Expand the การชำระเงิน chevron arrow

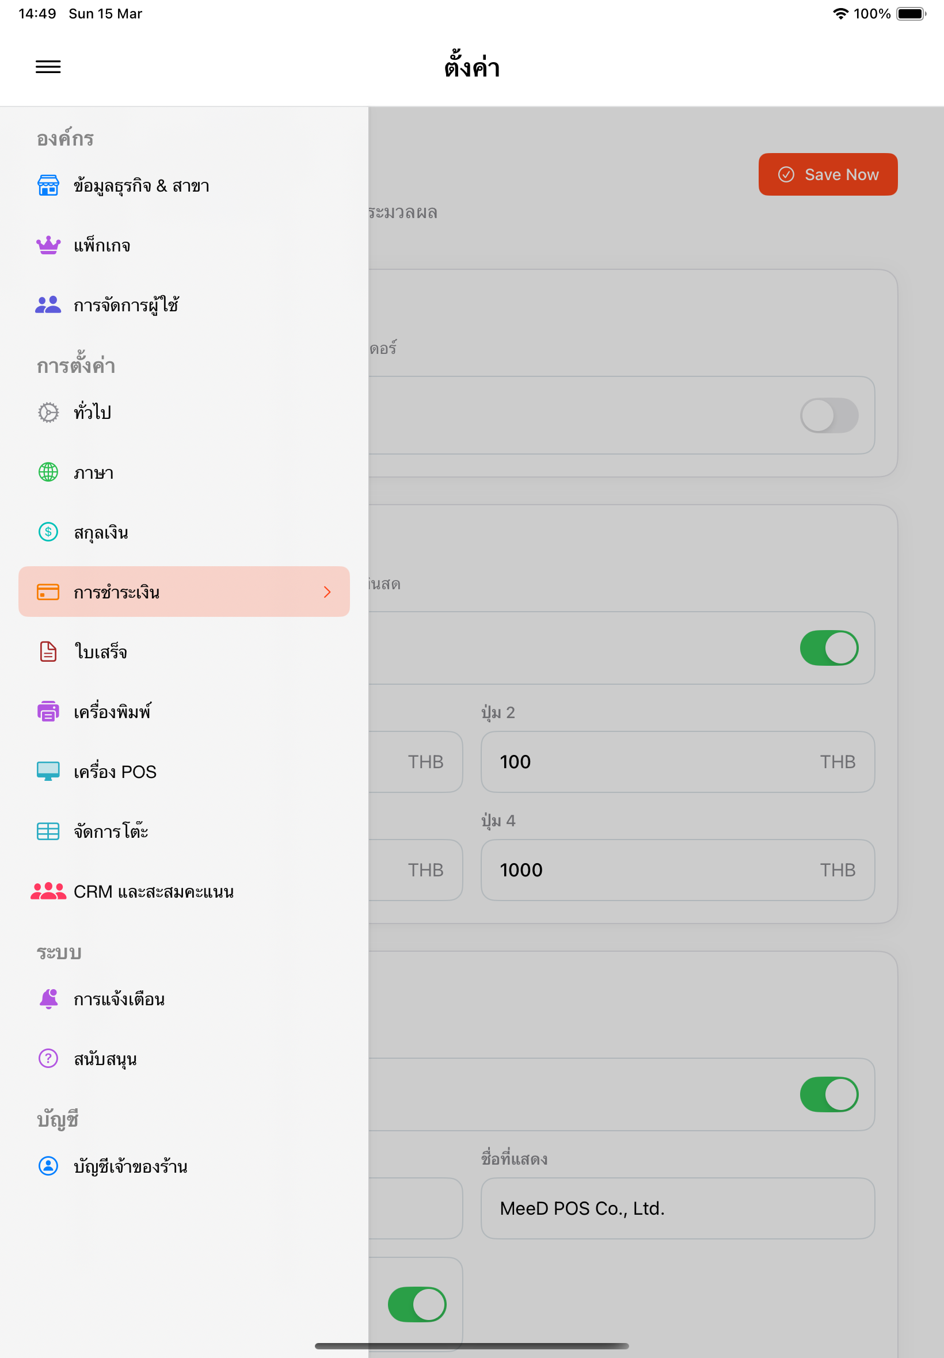coord(327,592)
